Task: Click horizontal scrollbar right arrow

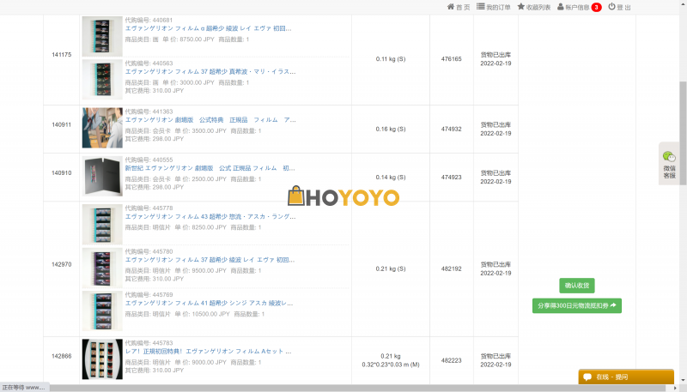Action: pos(675,388)
